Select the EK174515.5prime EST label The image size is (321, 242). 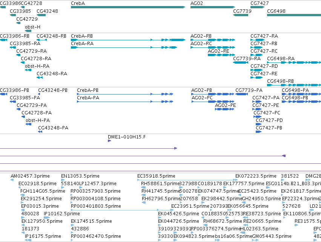[92, 221]
